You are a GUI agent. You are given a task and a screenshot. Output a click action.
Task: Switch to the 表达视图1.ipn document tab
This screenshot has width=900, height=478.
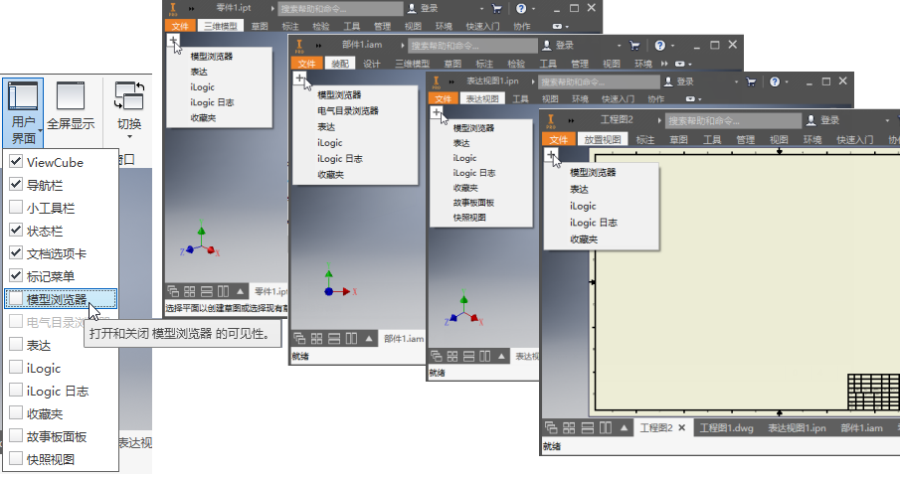click(x=798, y=428)
